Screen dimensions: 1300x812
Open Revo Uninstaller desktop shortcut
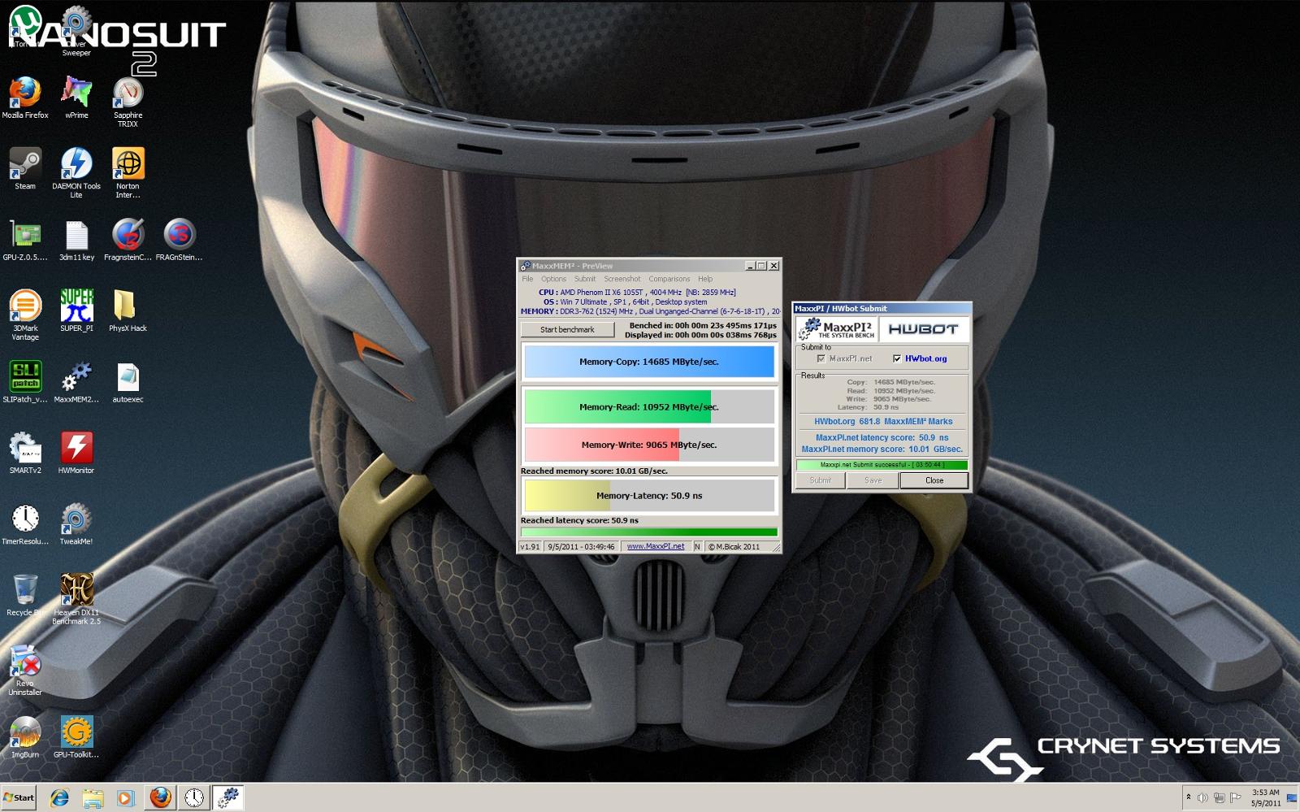point(25,671)
